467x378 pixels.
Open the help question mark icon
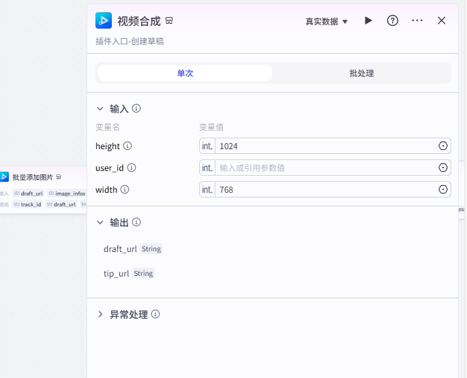393,20
